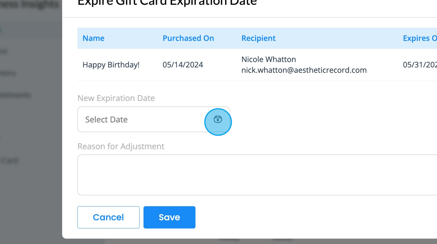
Task: Click the New Expiration Date label
Action: [x=116, y=98]
